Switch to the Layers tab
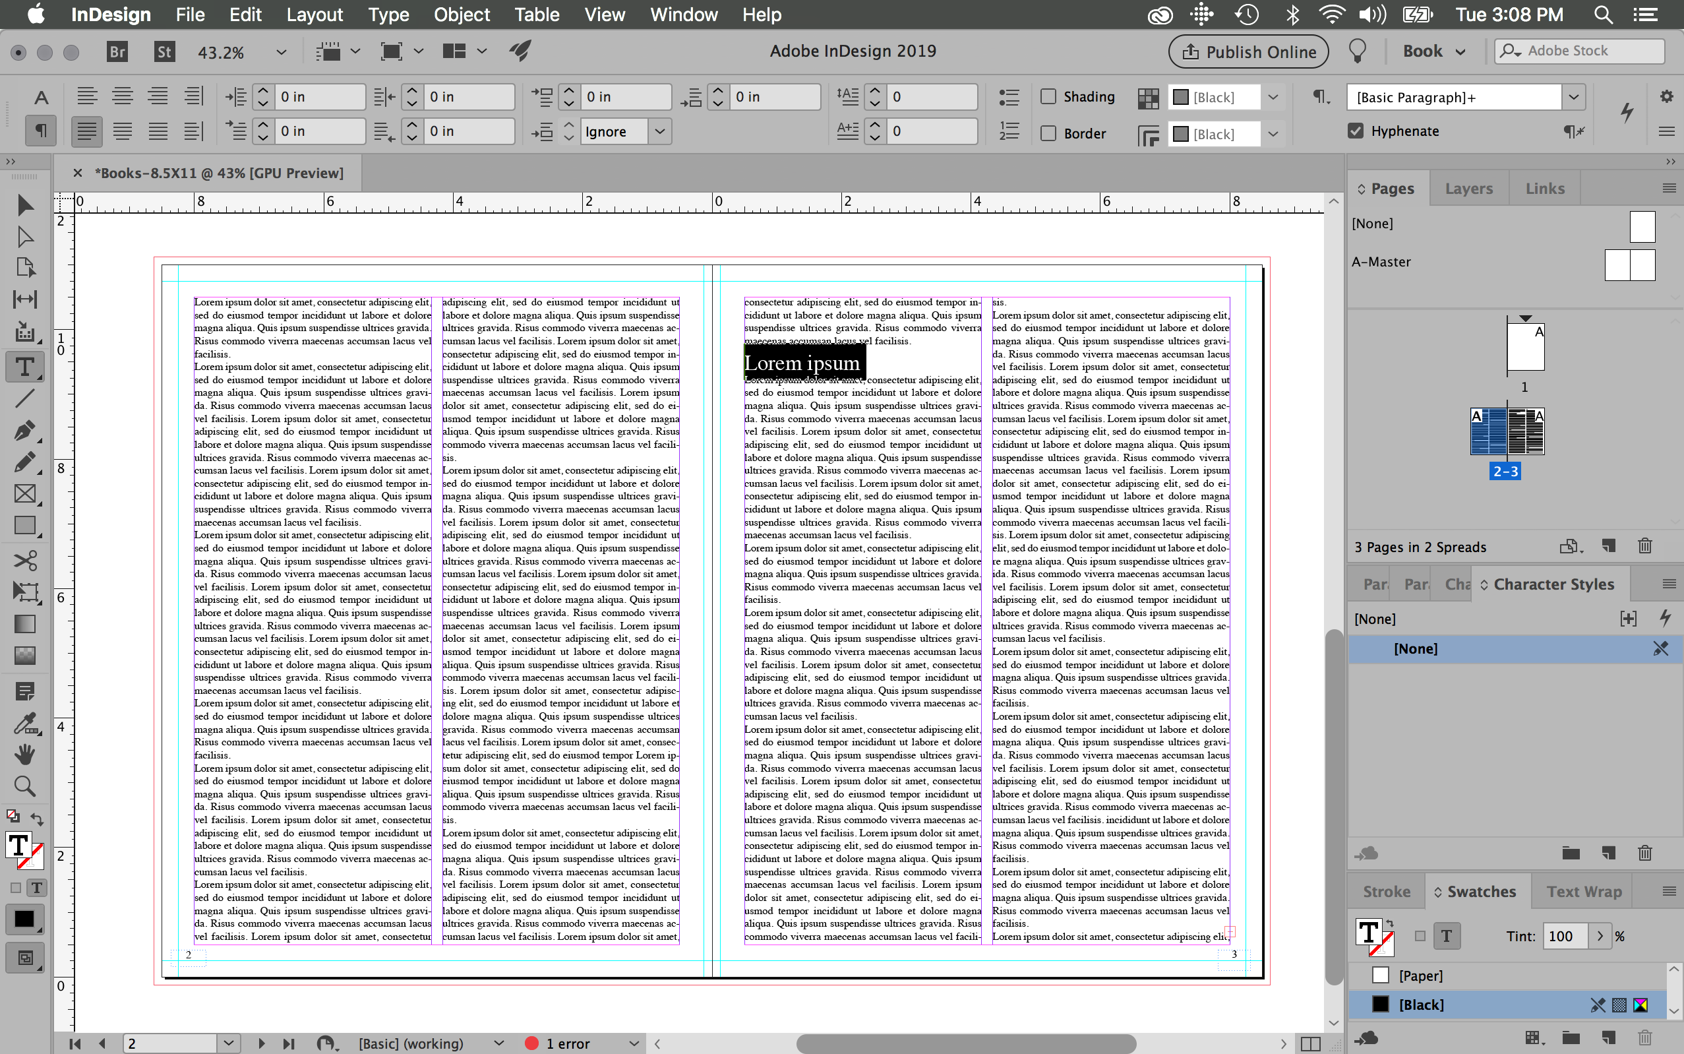 click(x=1468, y=188)
